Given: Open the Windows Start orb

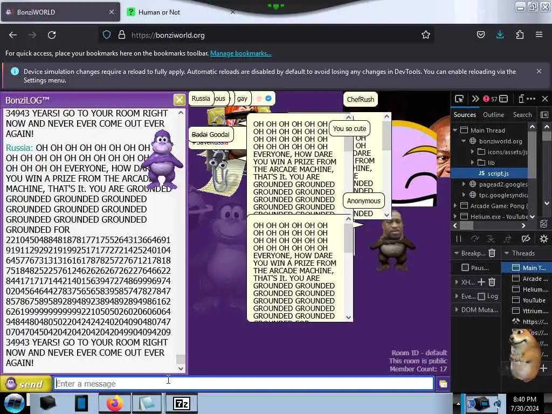Looking at the screenshot, I should (14, 403).
